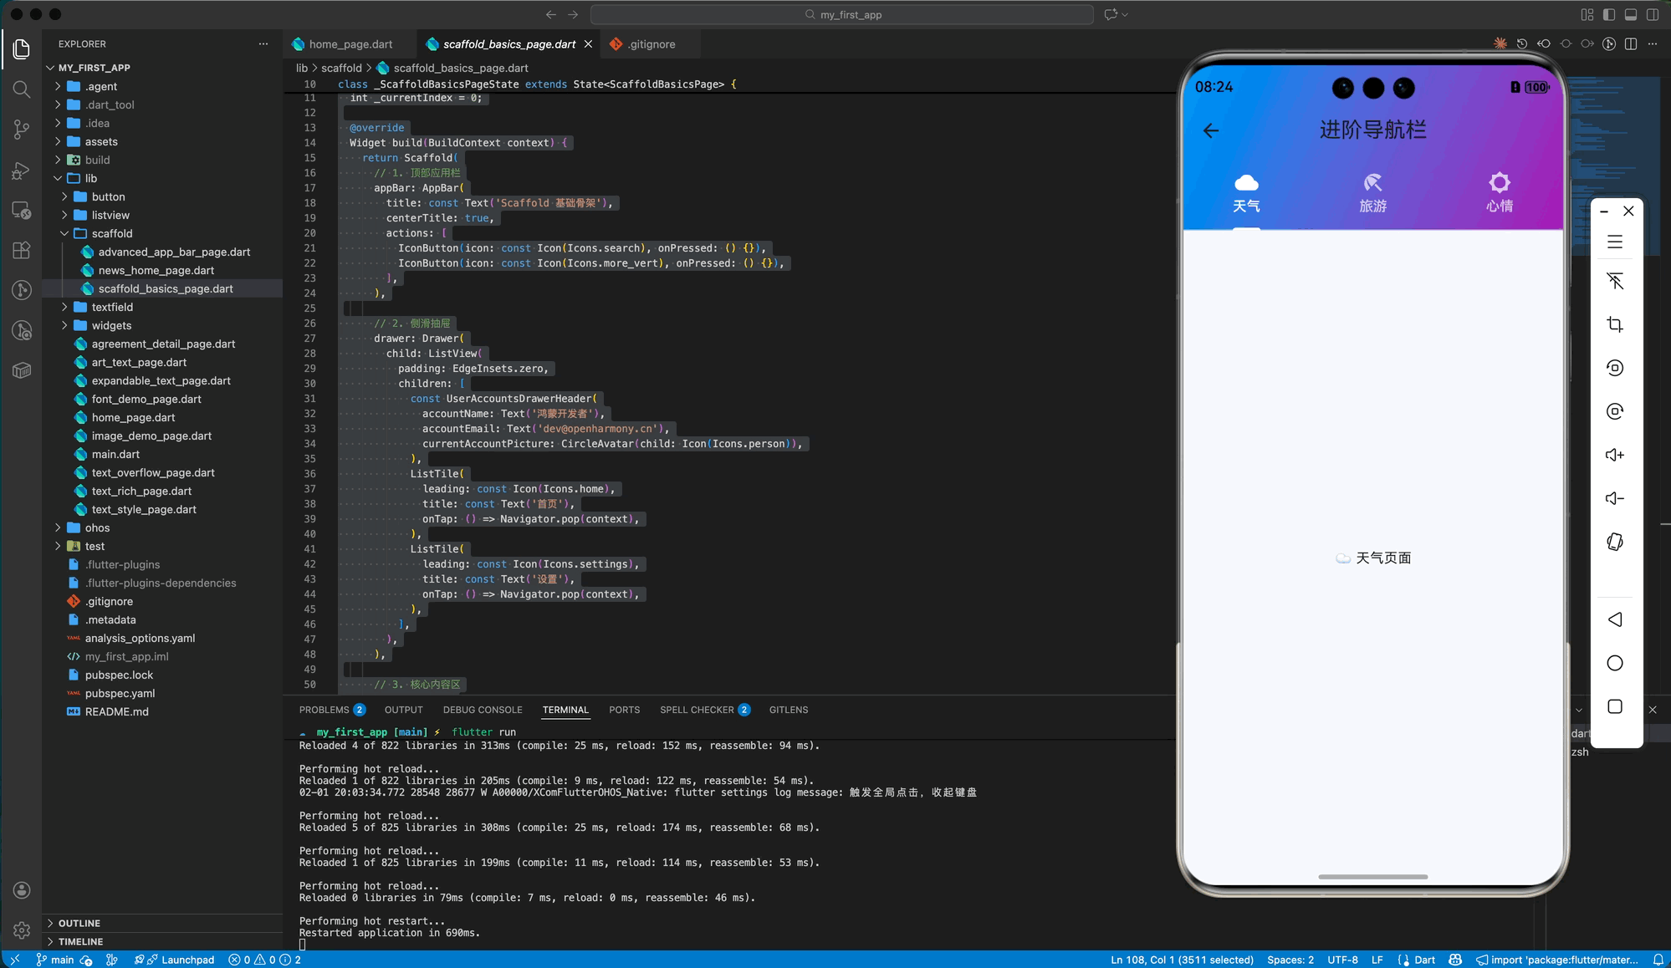Image resolution: width=1671 pixels, height=968 pixels.
Task: Toggle bottom panel layout button
Action: pyautogui.click(x=1630, y=14)
